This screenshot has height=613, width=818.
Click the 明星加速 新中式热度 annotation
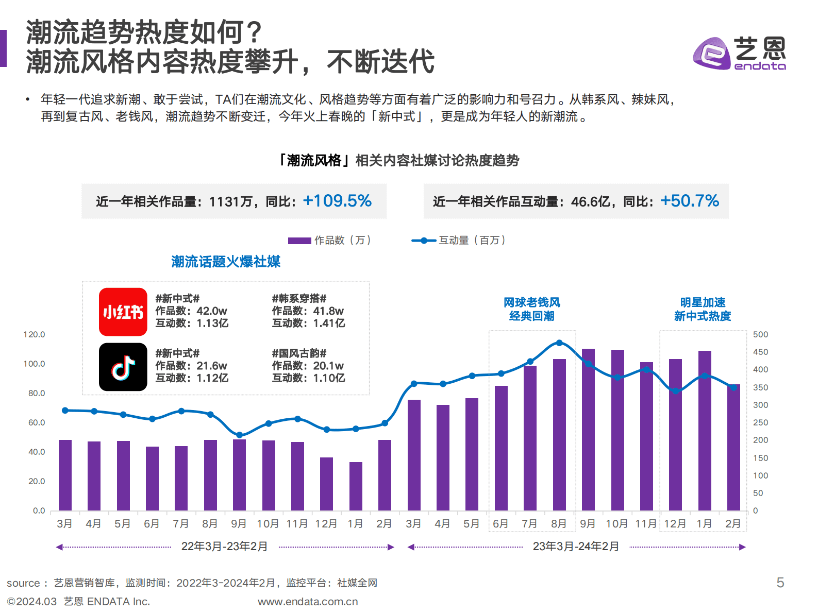703,309
